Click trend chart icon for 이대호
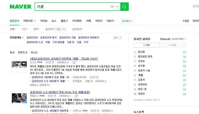This screenshot has width=199, height=114. tap(185, 61)
